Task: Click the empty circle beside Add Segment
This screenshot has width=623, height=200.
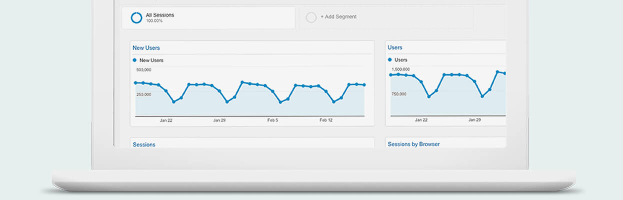Action: point(311,17)
